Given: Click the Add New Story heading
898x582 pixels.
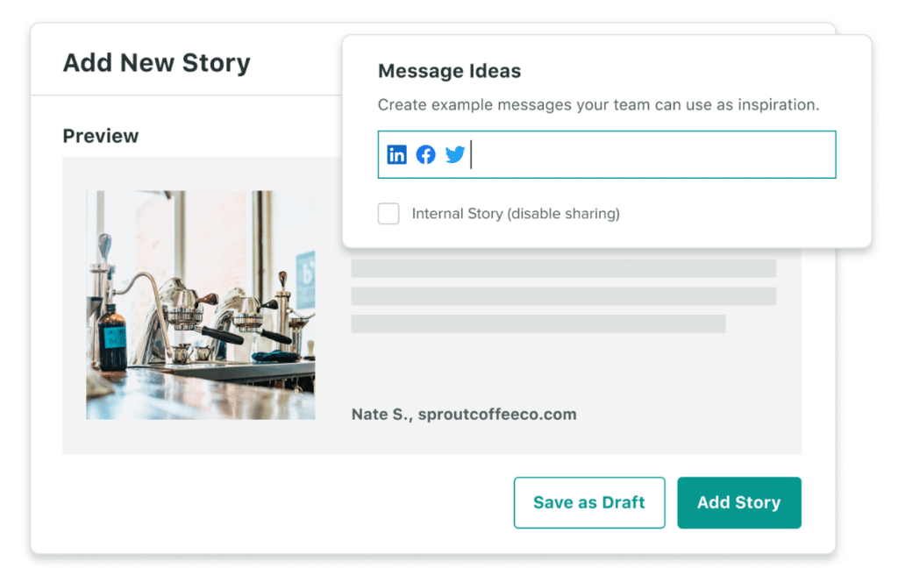Looking at the screenshot, I should point(156,62).
